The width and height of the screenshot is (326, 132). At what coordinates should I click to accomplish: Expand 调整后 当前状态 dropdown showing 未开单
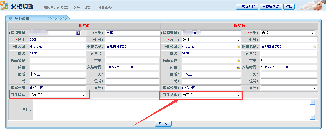pos(238,95)
